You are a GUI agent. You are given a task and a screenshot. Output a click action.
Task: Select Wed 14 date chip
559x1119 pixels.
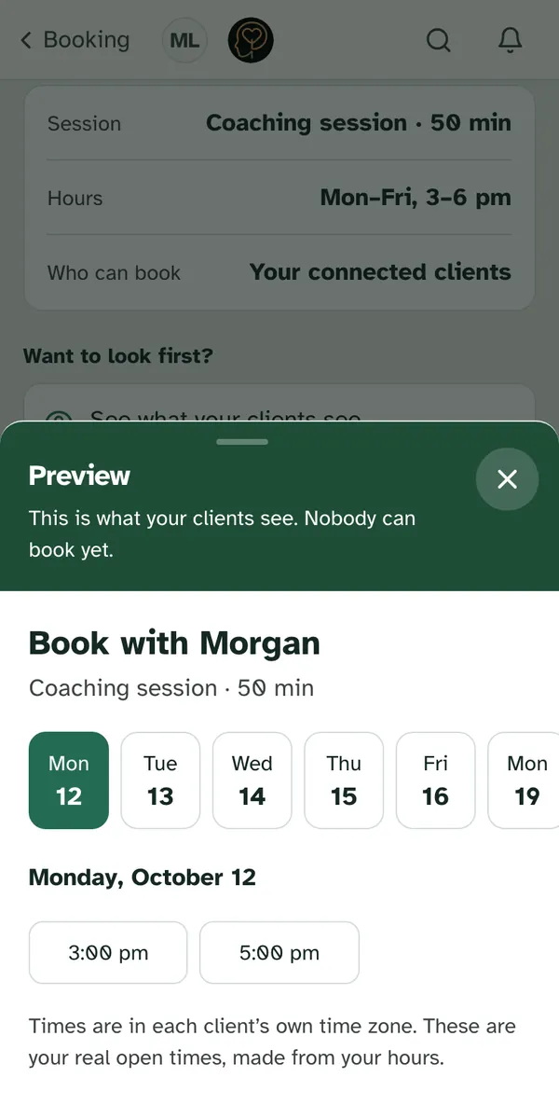pyautogui.click(x=252, y=781)
